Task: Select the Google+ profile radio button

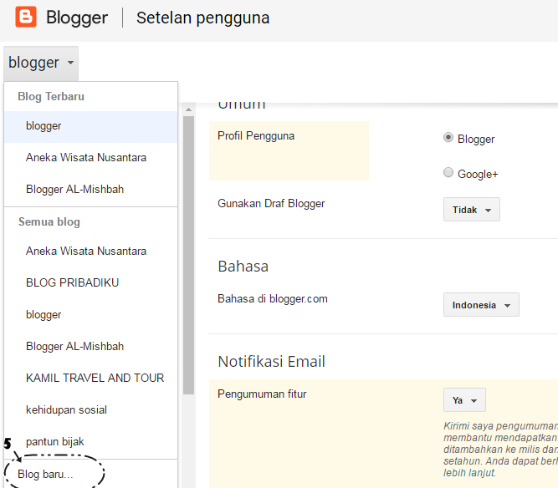Action: click(x=448, y=173)
